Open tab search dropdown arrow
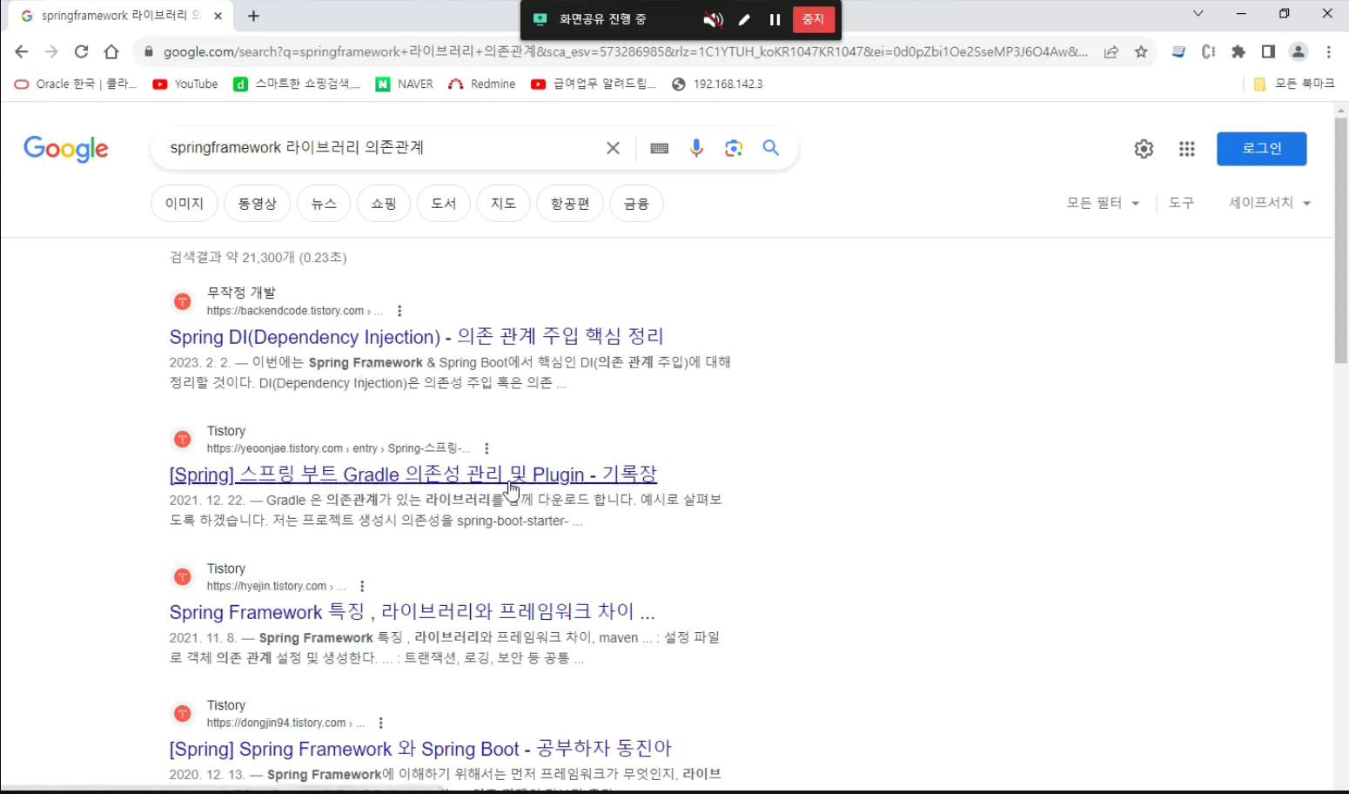This screenshot has height=794, width=1349. [1198, 14]
